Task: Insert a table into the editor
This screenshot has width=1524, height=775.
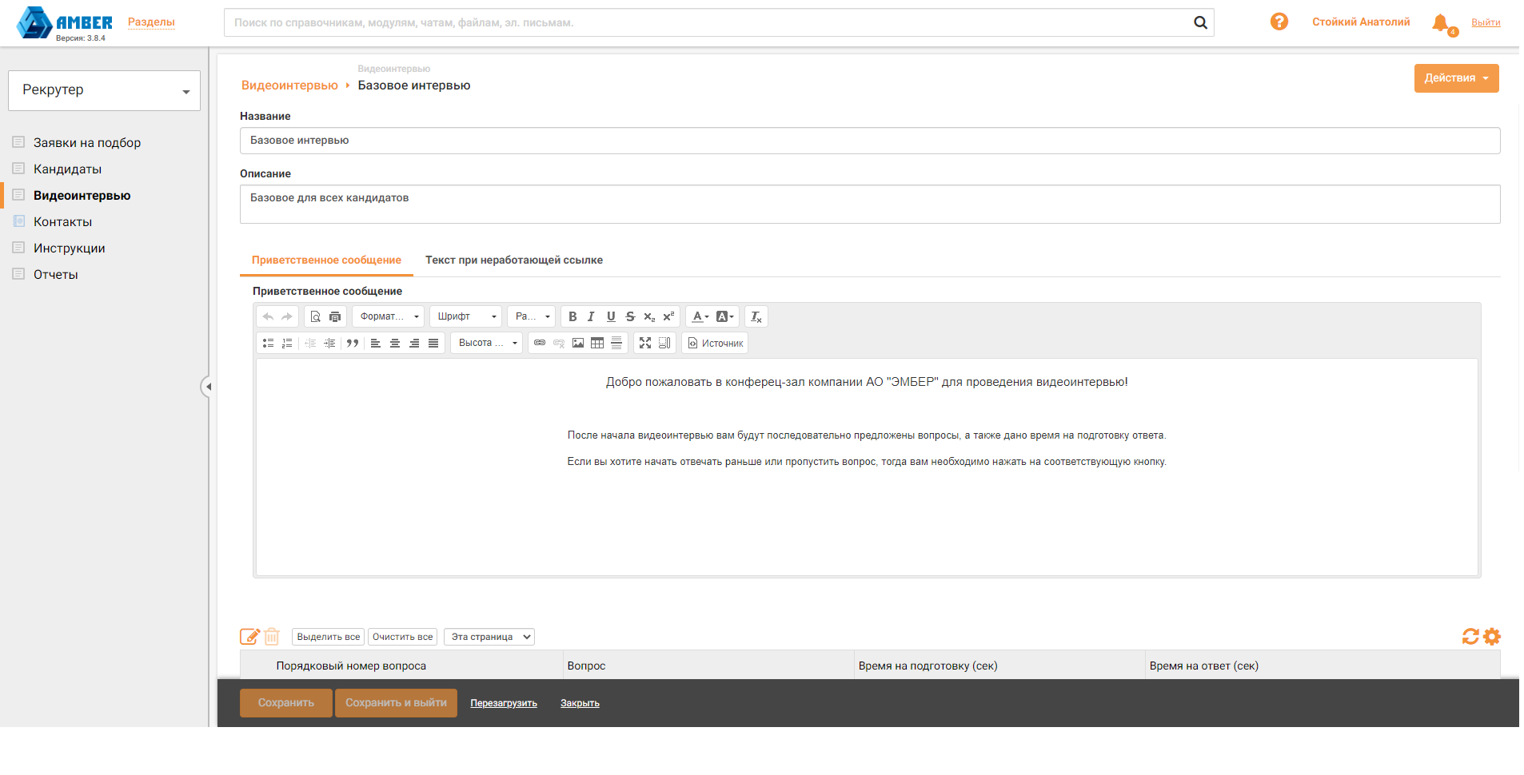Action: pos(597,344)
